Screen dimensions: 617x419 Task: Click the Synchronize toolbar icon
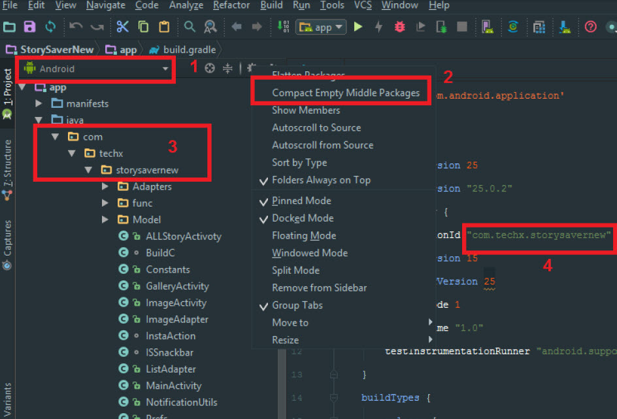click(x=50, y=27)
